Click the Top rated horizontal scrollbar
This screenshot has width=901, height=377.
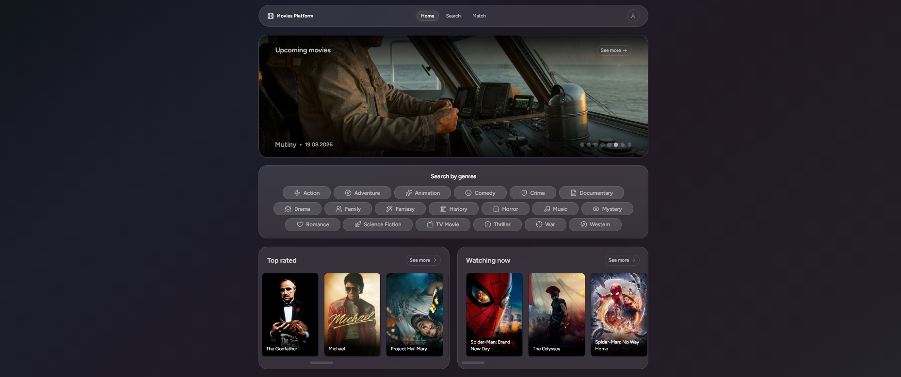pyautogui.click(x=322, y=362)
